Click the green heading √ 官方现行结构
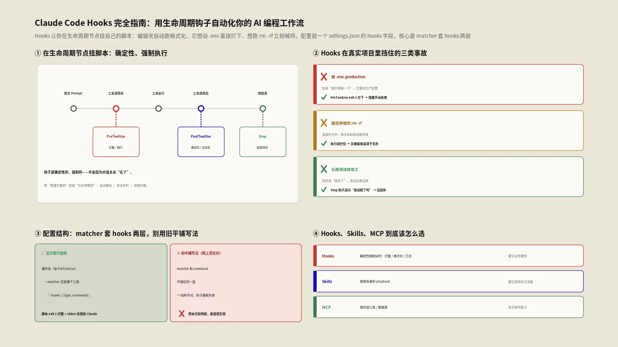The image size is (618, 347). [x=54, y=253]
